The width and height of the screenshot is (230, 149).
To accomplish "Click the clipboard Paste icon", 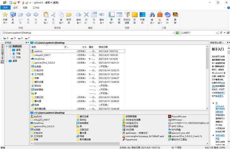I will (x=46, y=15).
